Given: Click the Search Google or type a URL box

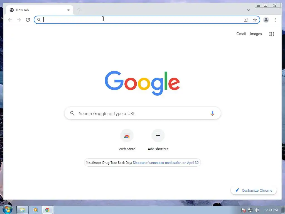Looking at the screenshot, I should click(142, 113).
